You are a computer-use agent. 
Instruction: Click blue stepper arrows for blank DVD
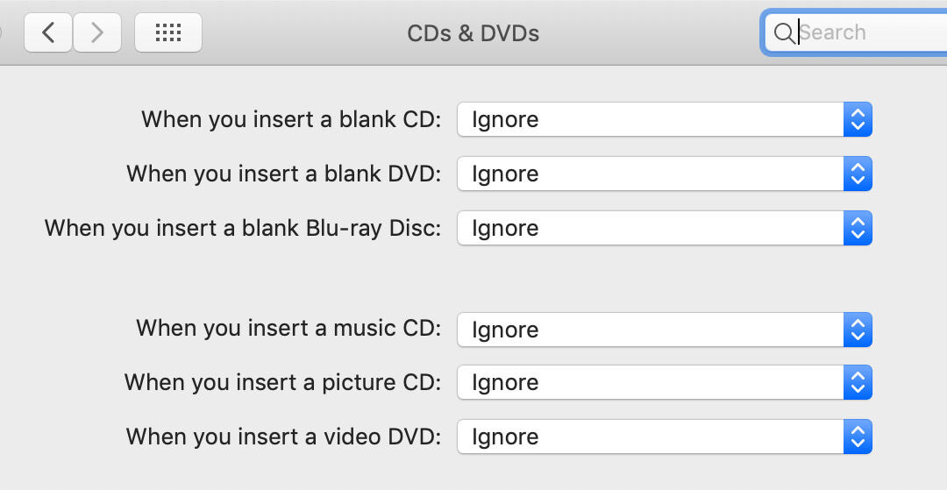pyautogui.click(x=858, y=174)
